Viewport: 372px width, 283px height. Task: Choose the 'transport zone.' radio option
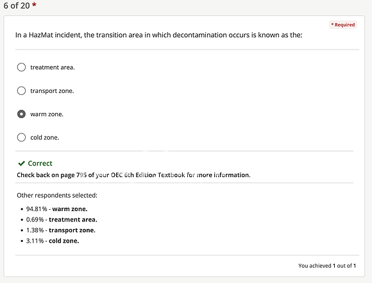[x=21, y=90]
